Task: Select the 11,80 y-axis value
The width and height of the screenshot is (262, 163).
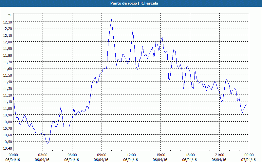Action: tap(8, 55)
